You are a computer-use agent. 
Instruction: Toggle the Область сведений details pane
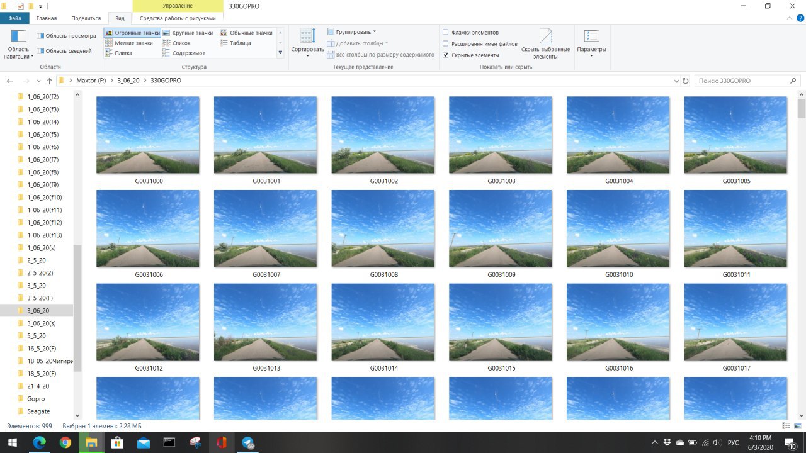64,51
